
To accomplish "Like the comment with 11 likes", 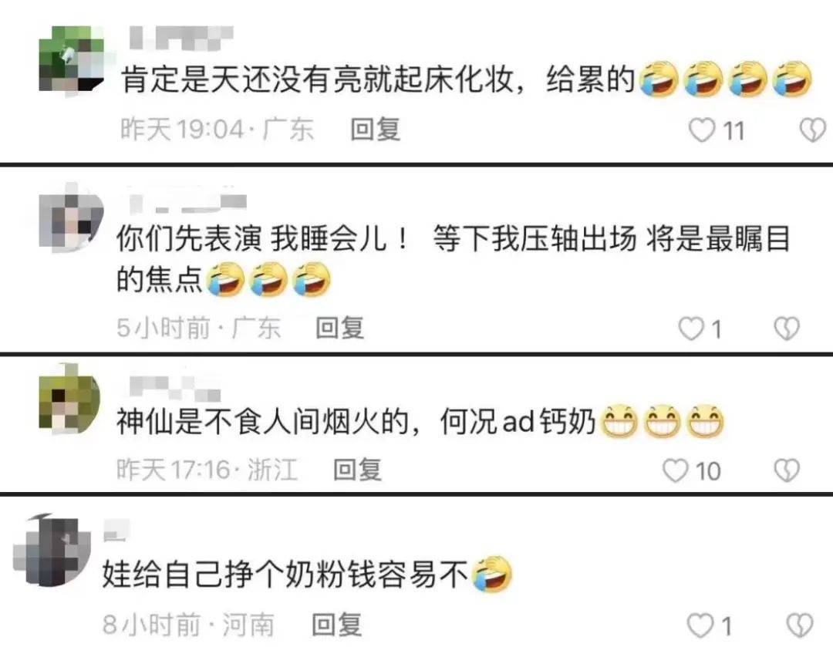I will [x=702, y=130].
